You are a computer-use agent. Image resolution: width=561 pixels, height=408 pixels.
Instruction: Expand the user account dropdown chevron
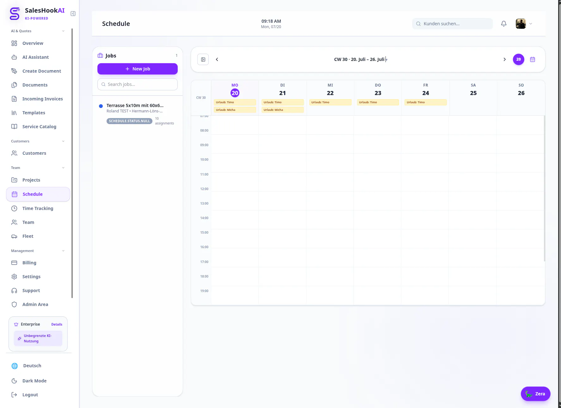(x=531, y=24)
